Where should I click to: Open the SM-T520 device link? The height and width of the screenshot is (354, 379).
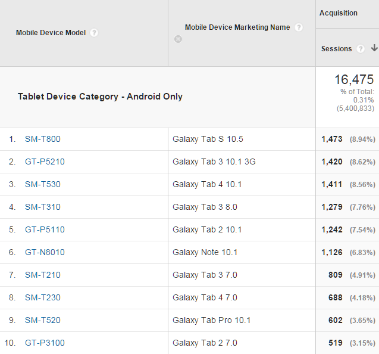43,321
